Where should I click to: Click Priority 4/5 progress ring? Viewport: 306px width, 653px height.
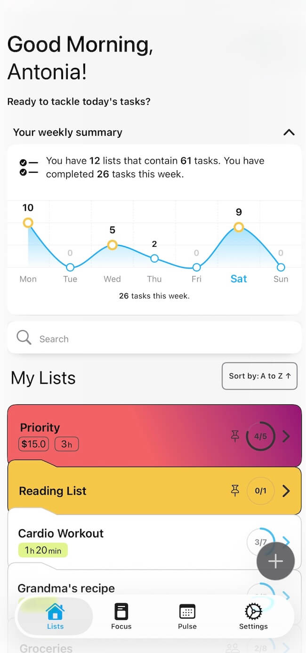[x=260, y=436]
